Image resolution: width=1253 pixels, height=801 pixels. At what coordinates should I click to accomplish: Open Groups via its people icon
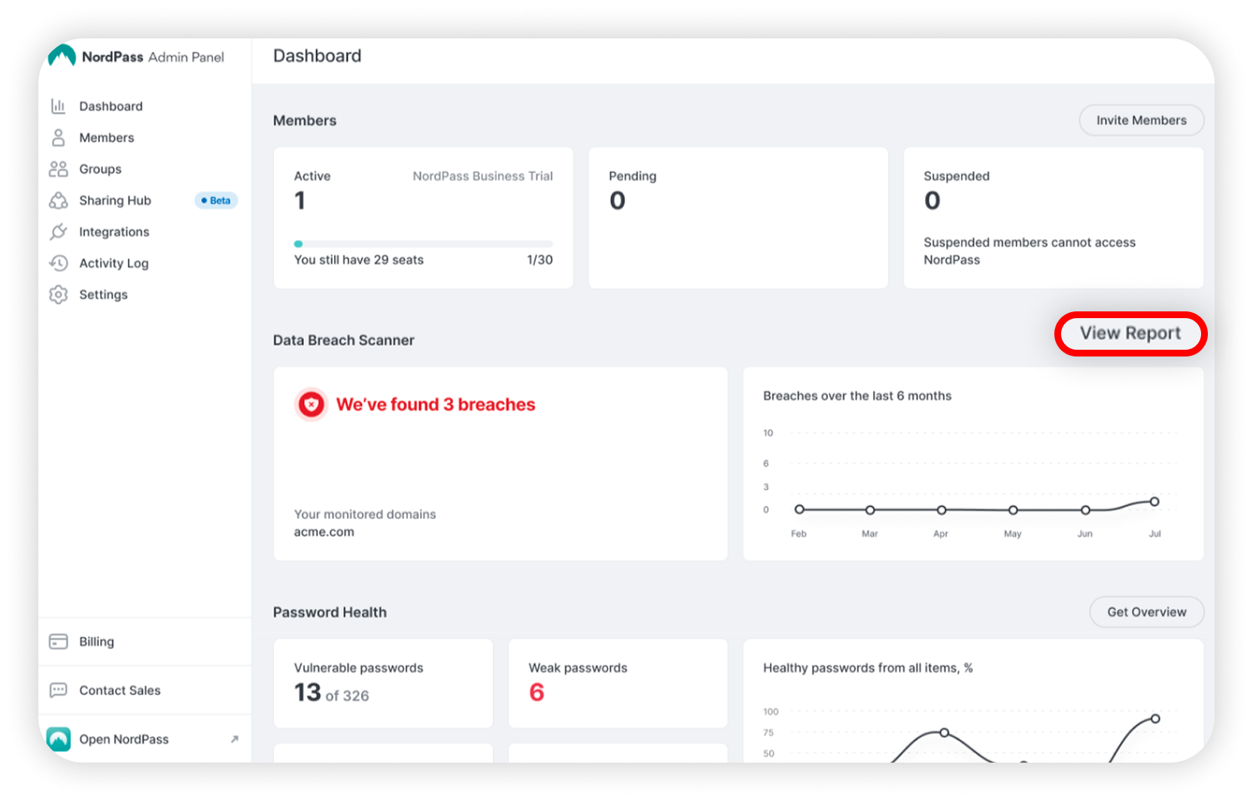pyautogui.click(x=58, y=169)
